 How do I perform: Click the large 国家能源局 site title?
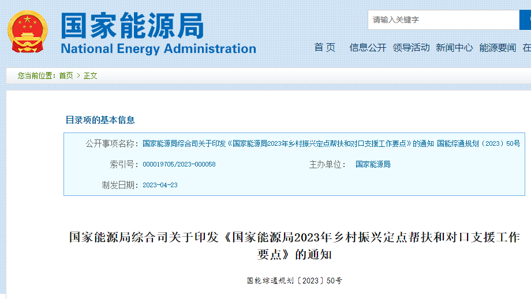pos(133,25)
